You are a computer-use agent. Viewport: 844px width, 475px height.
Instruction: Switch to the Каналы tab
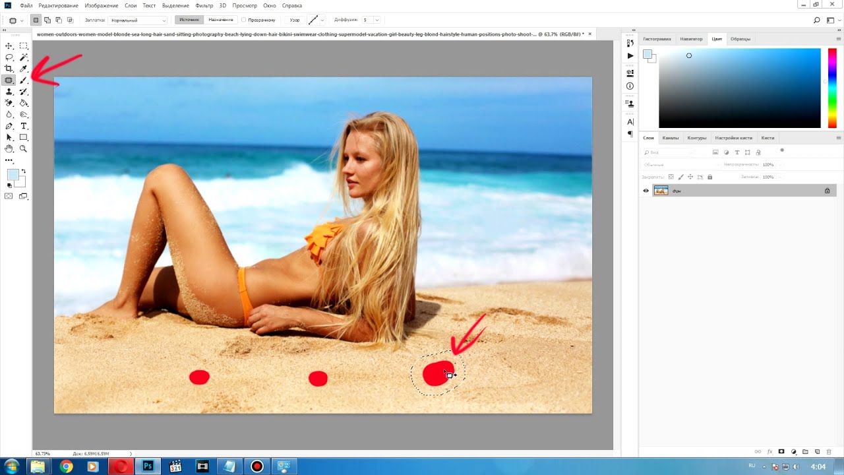[671, 138]
